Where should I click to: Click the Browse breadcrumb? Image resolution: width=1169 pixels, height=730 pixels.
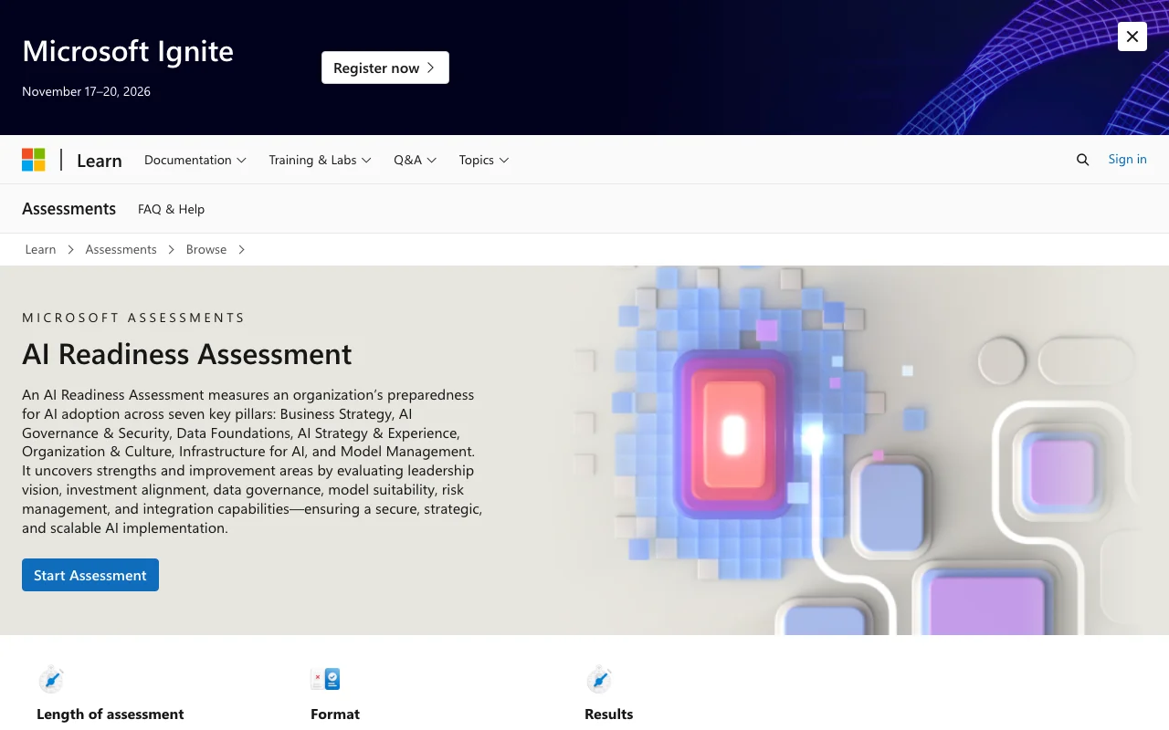pyautogui.click(x=206, y=249)
